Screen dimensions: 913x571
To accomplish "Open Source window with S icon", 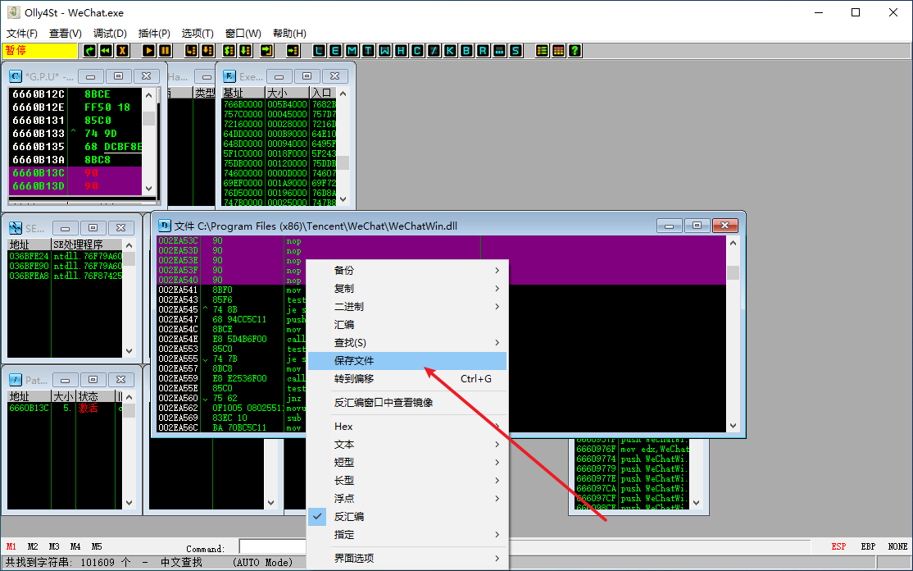I will click(516, 51).
